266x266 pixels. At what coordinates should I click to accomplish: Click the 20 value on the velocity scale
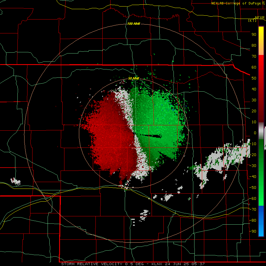tap(254, 111)
